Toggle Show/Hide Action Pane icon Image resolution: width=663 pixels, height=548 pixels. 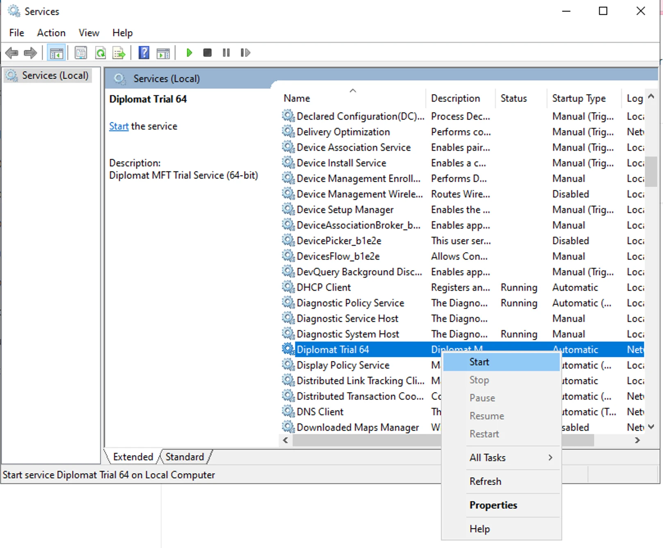[163, 53]
